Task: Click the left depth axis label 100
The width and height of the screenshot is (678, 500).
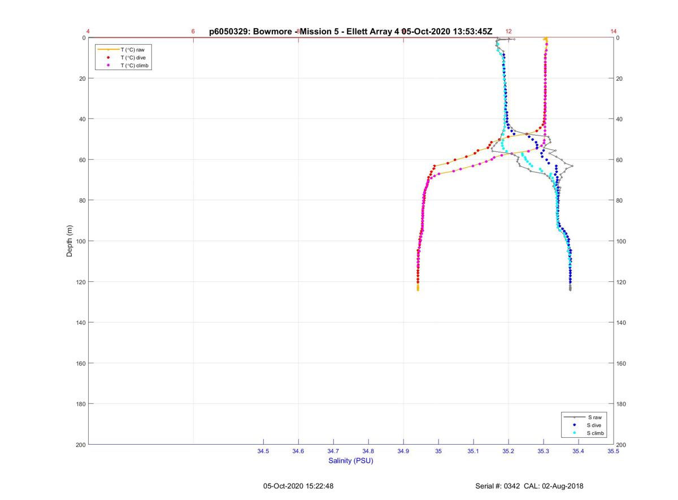Action: click(x=80, y=241)
